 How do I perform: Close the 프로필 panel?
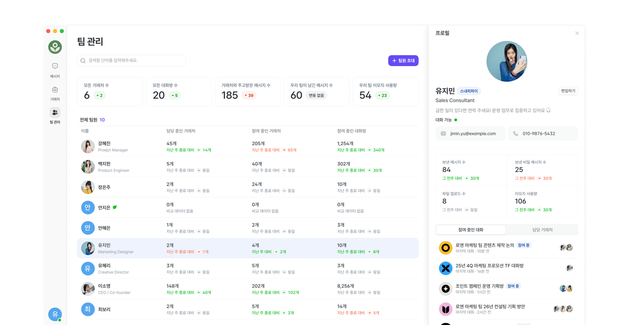tap(577, 33)
